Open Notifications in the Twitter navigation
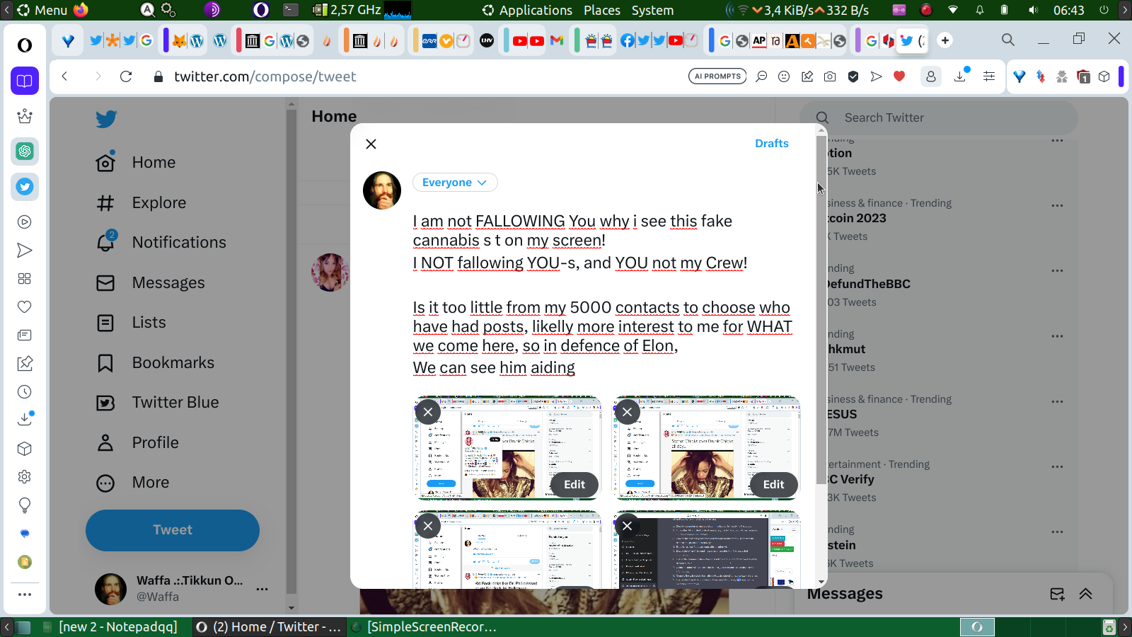This screenshot has height=637, width=1132. 161,243
